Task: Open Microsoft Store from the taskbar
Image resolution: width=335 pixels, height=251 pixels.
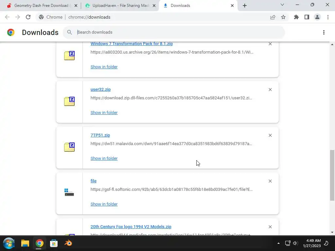Action: (x=54, y=243)
